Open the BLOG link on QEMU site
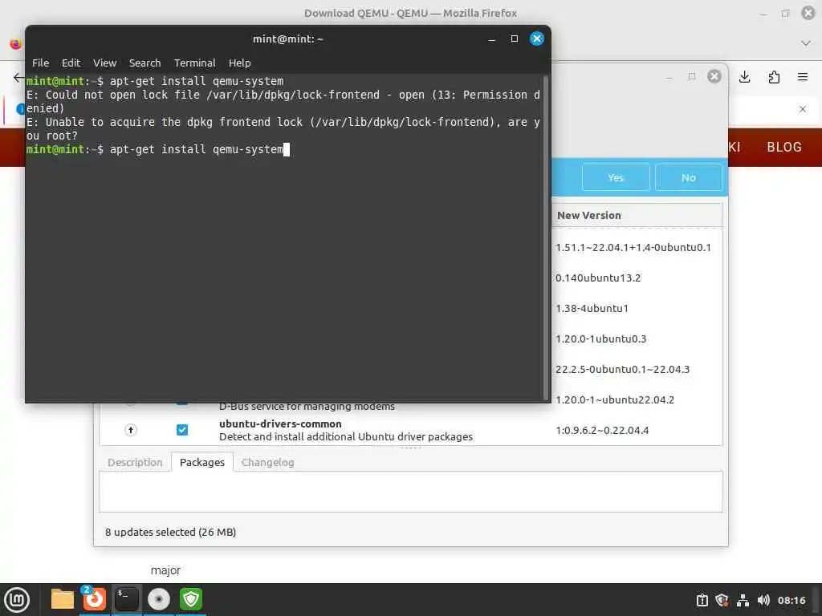 click(x=784, y=148)
